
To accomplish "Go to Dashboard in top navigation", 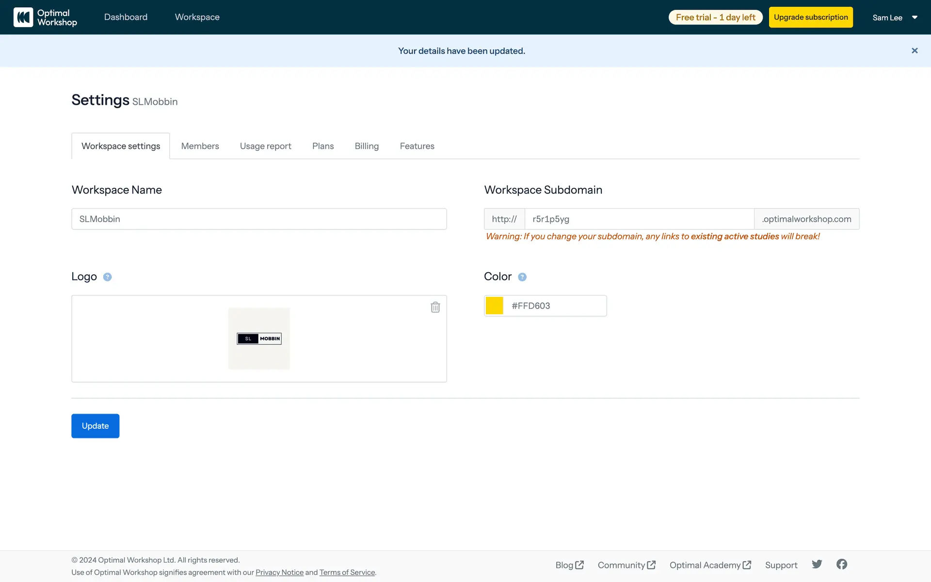I will (126, 17).
